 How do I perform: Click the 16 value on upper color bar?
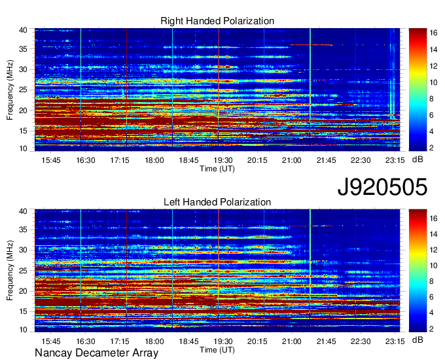click(x=433, y=33)
